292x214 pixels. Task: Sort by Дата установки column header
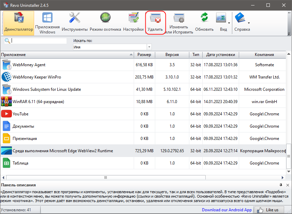pyautogui.click(x=221, y=55)
